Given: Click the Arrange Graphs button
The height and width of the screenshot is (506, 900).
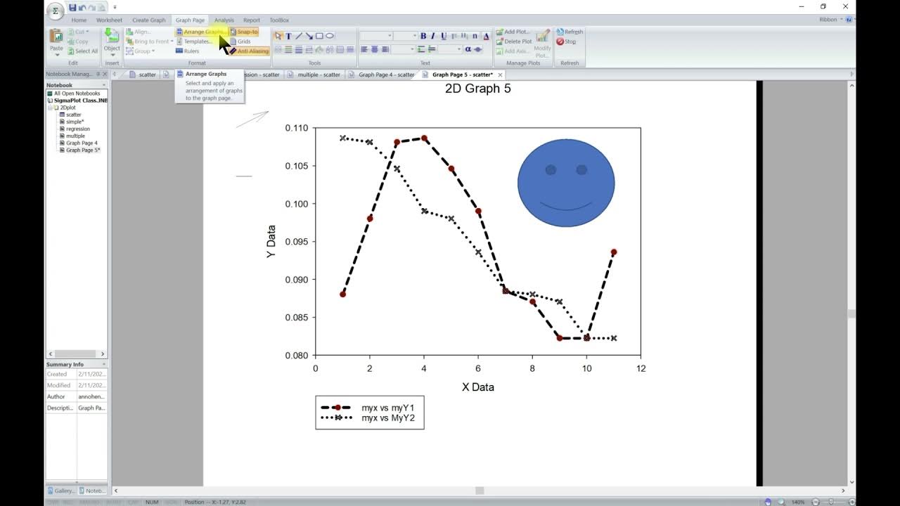Looking at the screenshot, I should (x=201, y=32).
